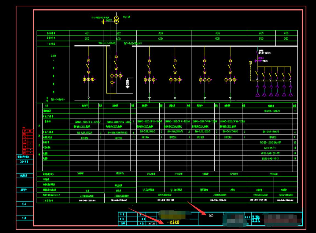Select the ground symbol beside the transformer
This screenshot has height=233, width=316.
point(103,21)
